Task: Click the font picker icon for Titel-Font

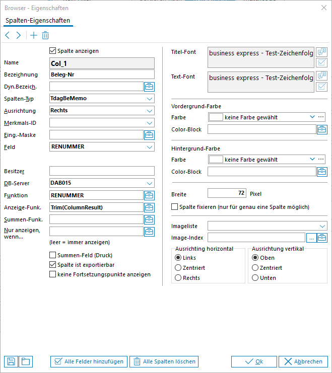Action: (x=321, y=52)
